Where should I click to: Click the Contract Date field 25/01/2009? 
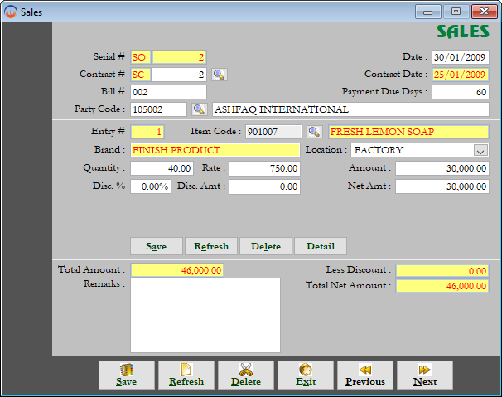pyautogui.click(x=461, y=75)
